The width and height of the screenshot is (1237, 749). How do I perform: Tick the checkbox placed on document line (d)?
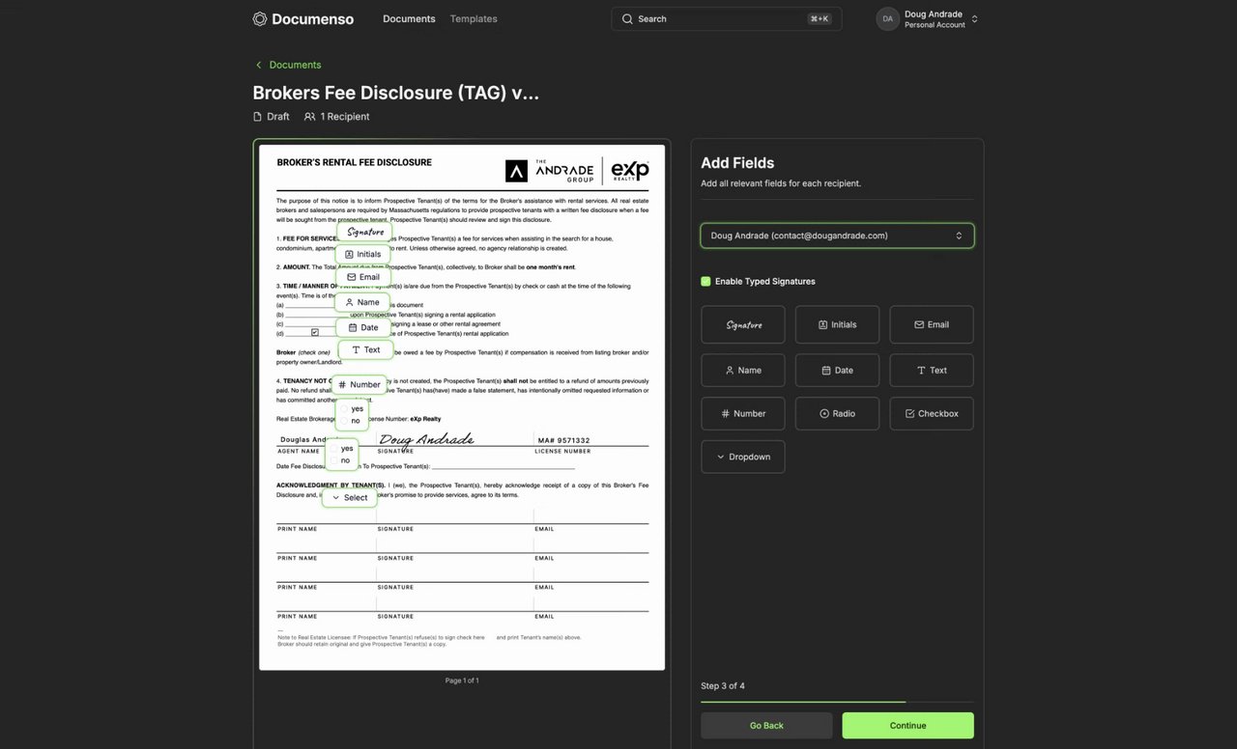(315, 333)
